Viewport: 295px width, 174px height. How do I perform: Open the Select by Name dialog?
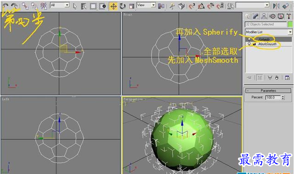(x=84, y=6)
